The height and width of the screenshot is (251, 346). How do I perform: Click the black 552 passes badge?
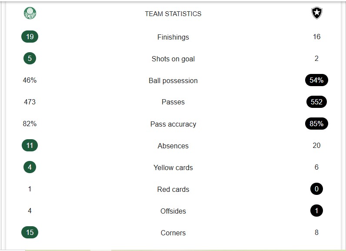tap(316, 102)
